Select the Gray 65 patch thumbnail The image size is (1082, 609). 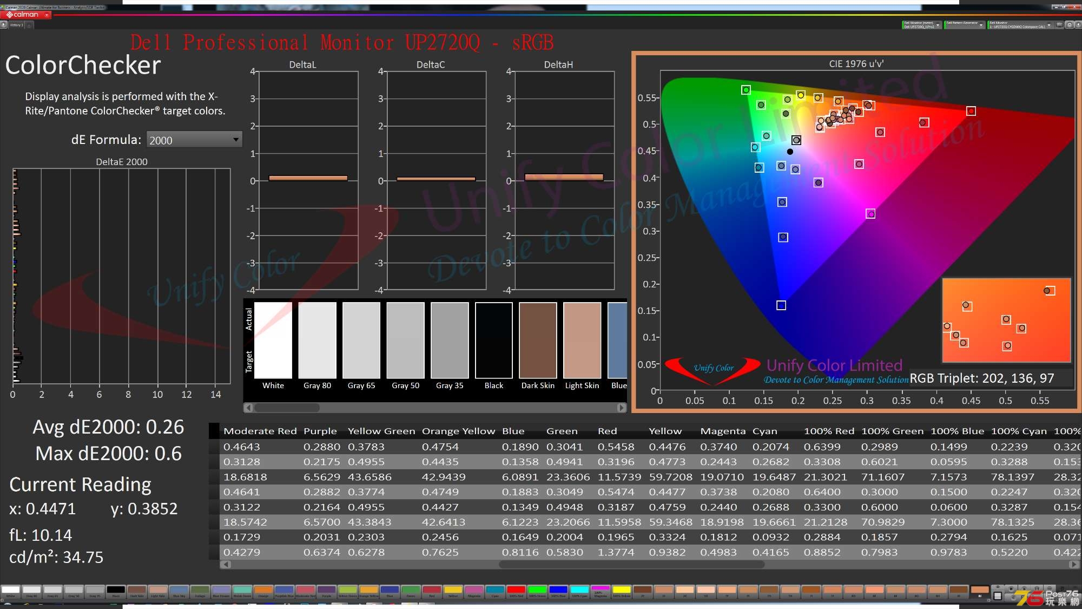click(361, 340)
